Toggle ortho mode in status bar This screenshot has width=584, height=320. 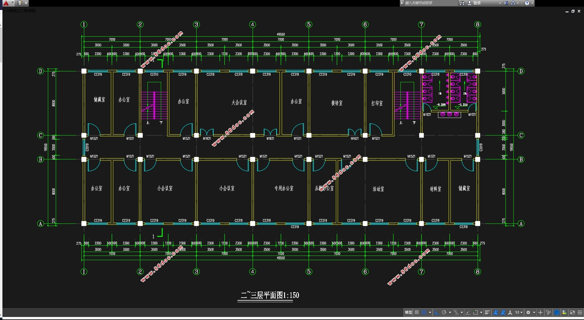pyautogui.click(x=436, y=312)
